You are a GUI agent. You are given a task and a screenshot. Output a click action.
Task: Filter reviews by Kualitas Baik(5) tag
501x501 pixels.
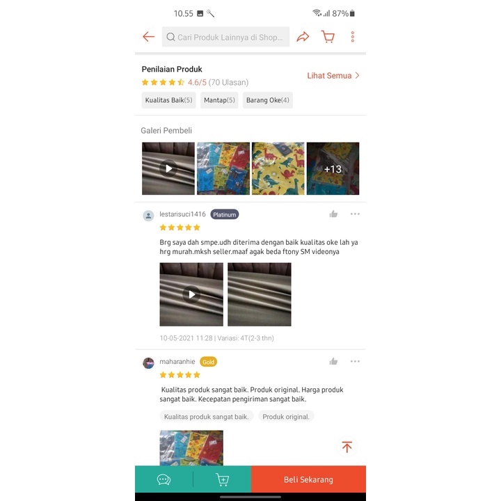pos(168,100)
